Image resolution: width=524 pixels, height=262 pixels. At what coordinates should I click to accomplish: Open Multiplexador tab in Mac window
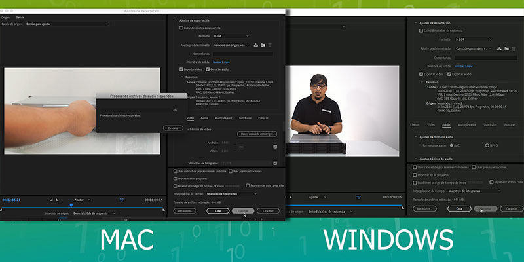click(223, 118)
